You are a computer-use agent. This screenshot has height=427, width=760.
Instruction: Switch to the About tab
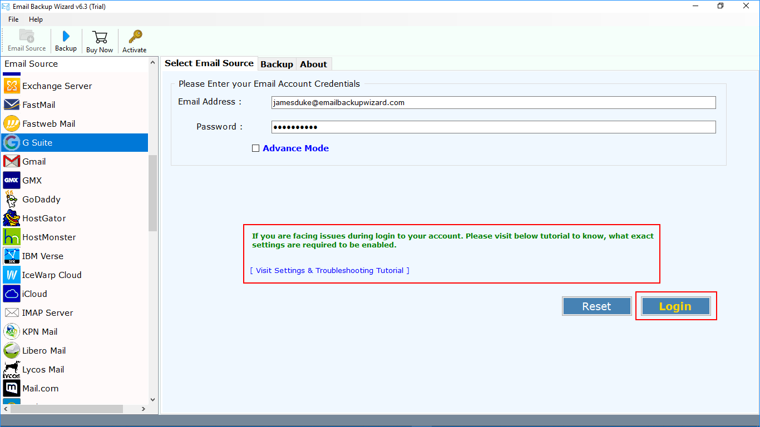click(x=314, y=64)
